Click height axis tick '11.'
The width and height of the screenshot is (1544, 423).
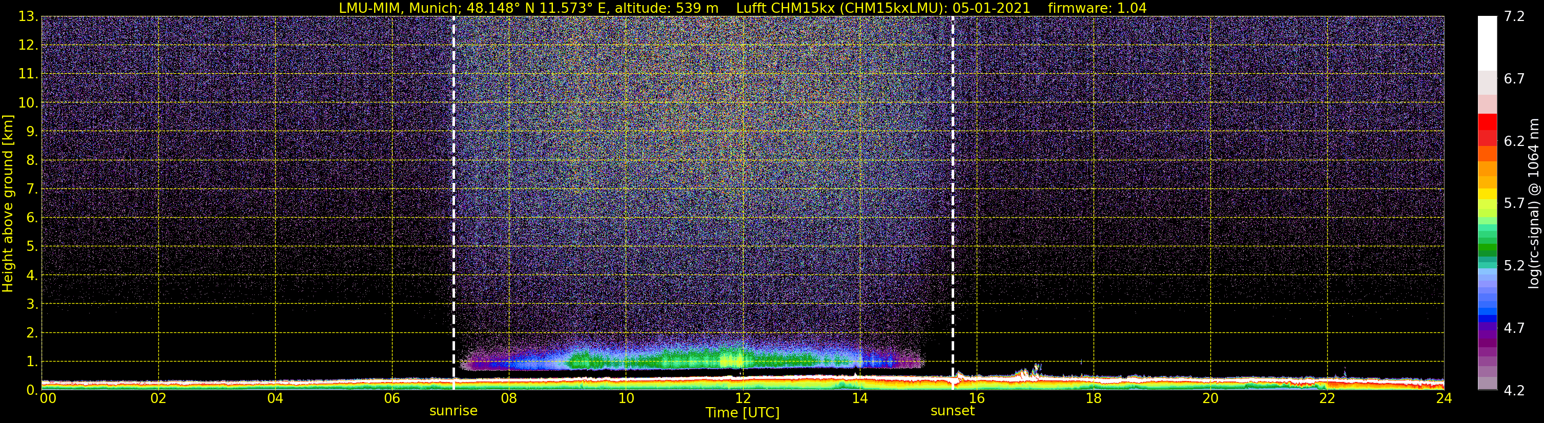coord(28,74)
